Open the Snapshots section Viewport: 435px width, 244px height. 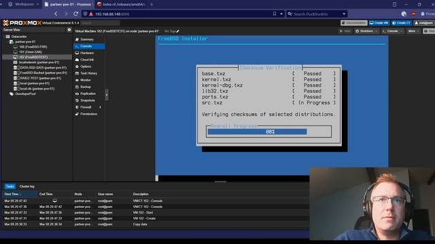(x=88, y=100)
